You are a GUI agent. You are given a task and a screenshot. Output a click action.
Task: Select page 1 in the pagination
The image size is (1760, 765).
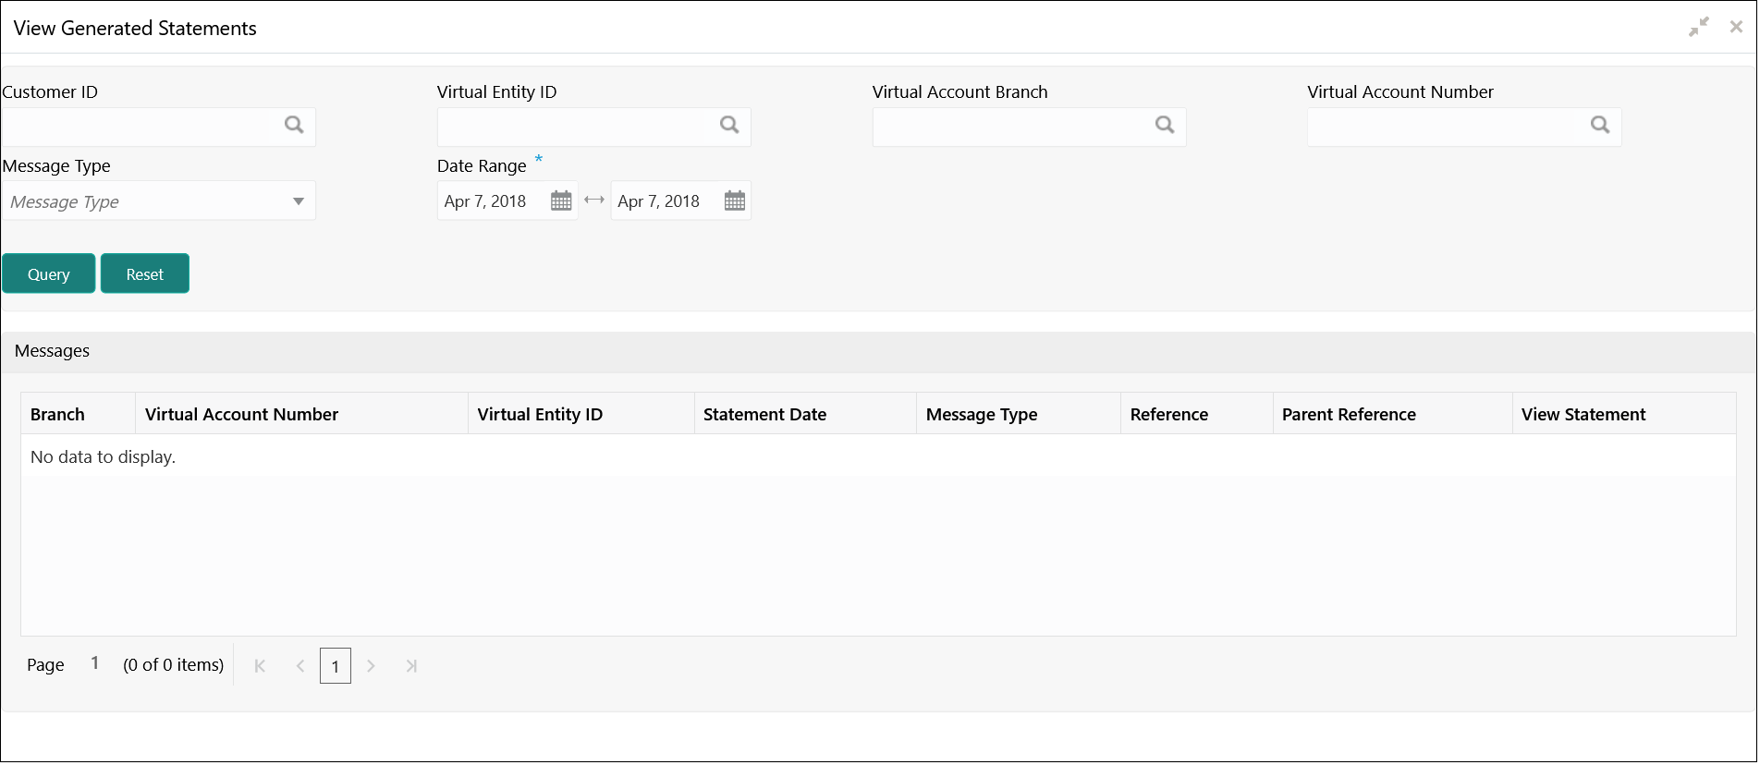click(336, 666)
